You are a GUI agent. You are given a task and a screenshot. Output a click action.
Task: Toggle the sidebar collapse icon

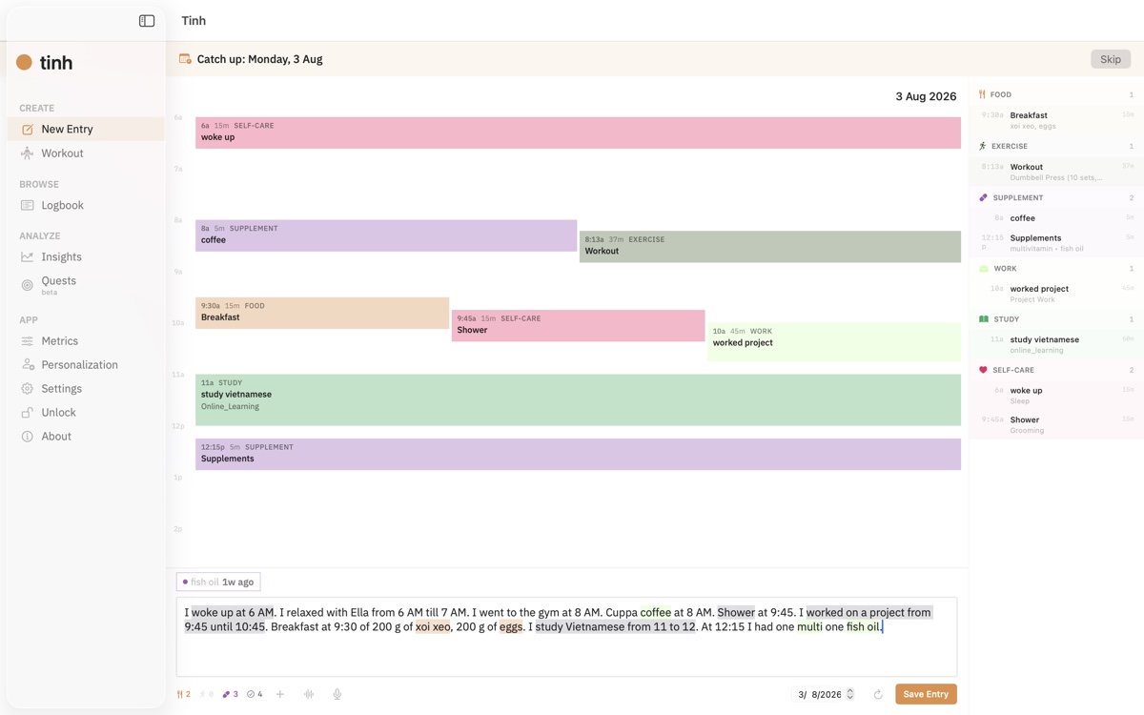tap(147, 21)
